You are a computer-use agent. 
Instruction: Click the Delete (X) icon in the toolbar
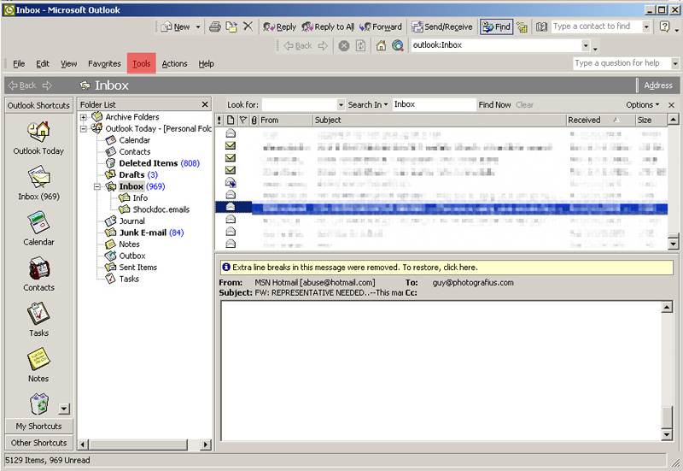(x=248, y=26)
